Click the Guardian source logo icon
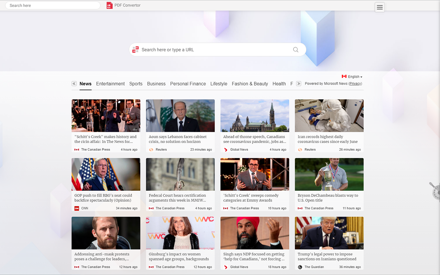 click(x=300, y=267)
